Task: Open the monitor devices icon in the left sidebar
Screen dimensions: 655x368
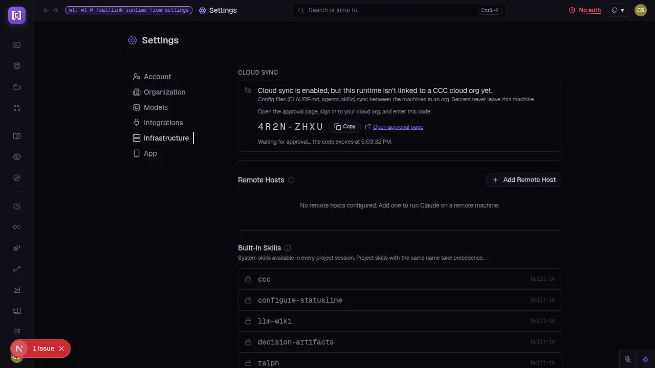Action: [17, 311]
